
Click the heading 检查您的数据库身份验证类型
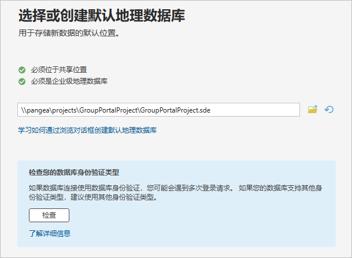point(74,172)
